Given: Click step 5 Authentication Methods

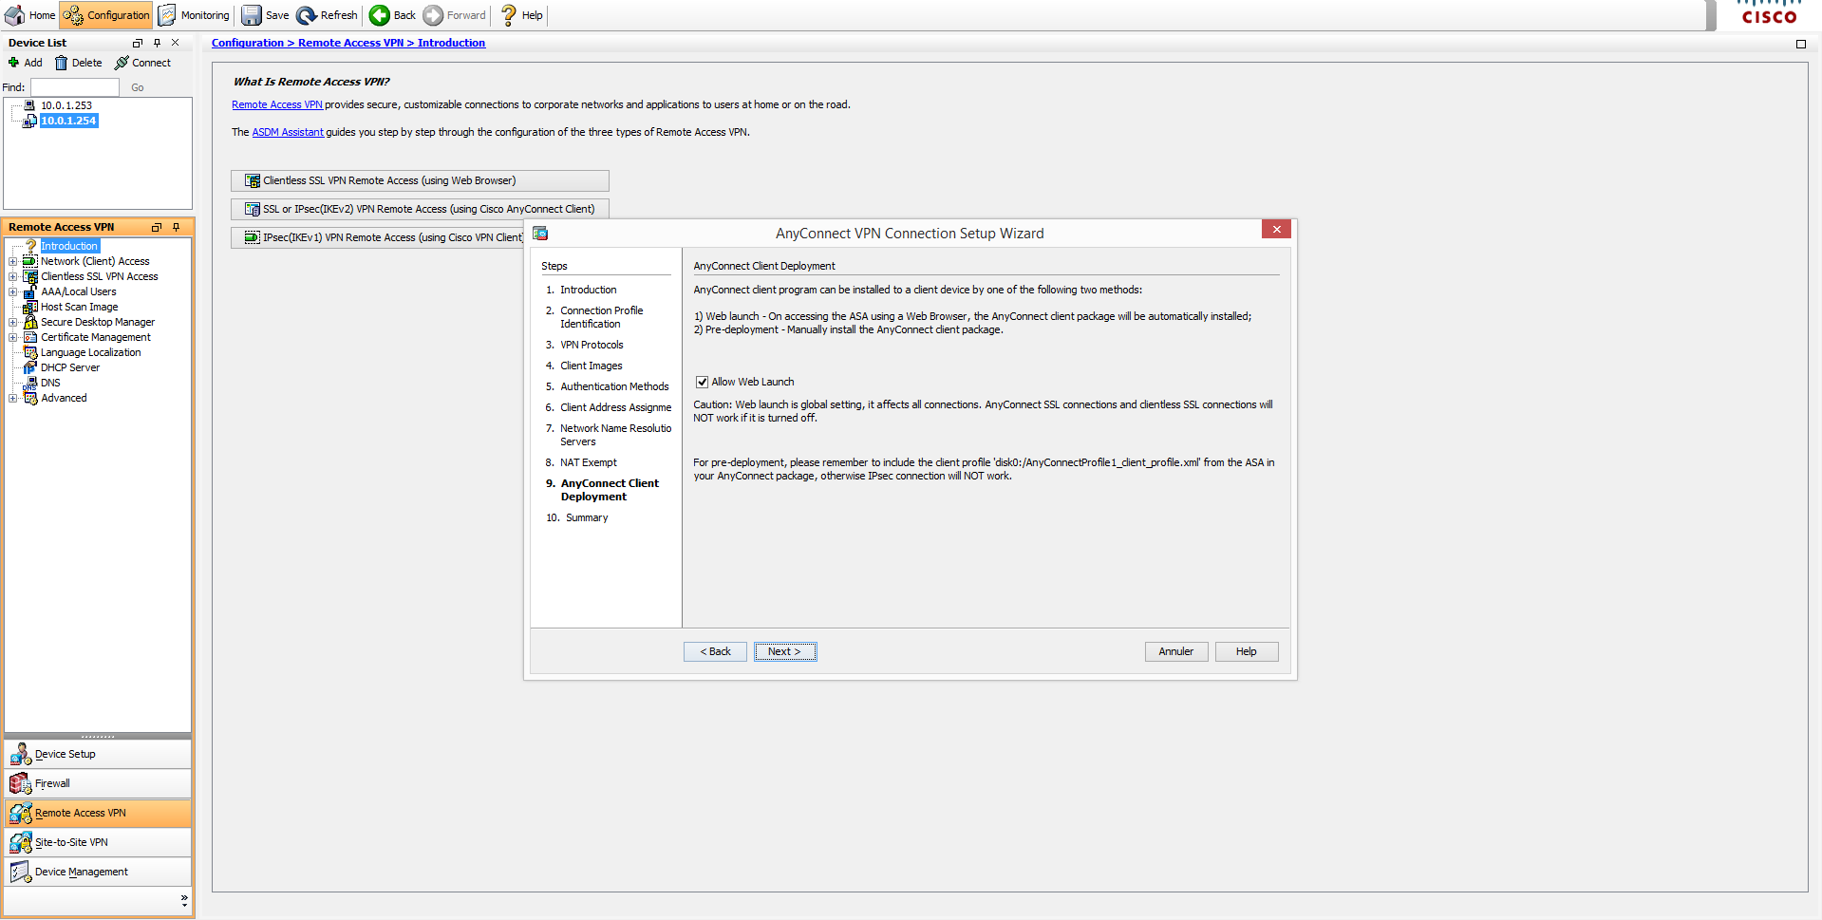Looking at the screenshot, I should [614, 386].
